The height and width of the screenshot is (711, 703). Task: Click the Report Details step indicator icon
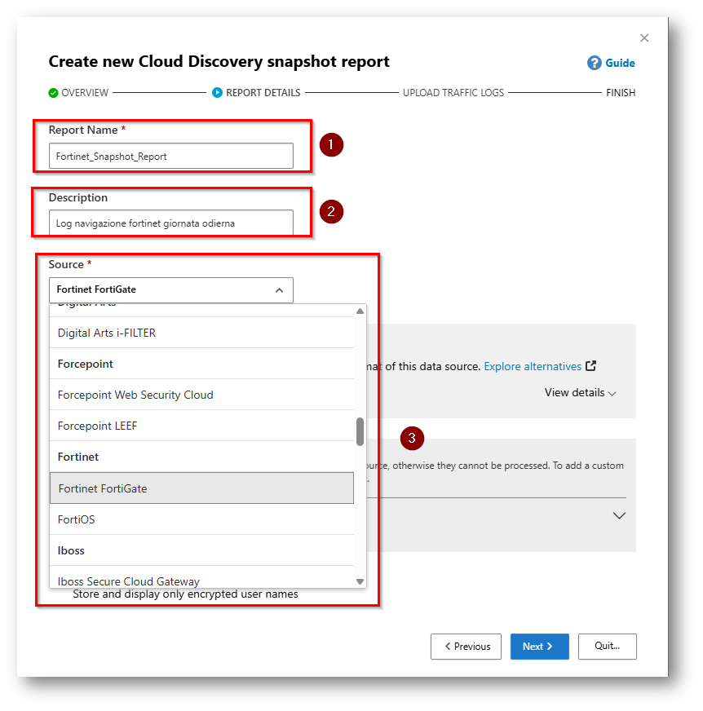tap(217, 93)
